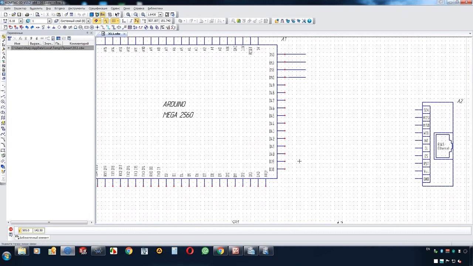473x266 pixels.
Task: Toggle snapping magnet button
Action: pyautogui.click(x=96, y=21)
